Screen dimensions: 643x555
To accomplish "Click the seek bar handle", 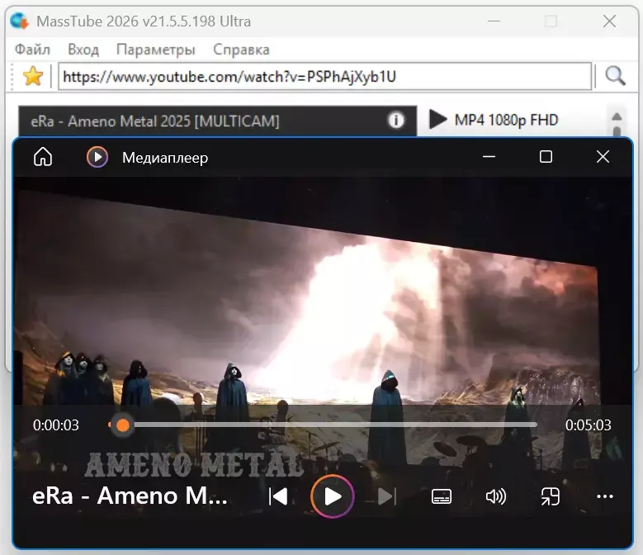I will click(123, 425).
